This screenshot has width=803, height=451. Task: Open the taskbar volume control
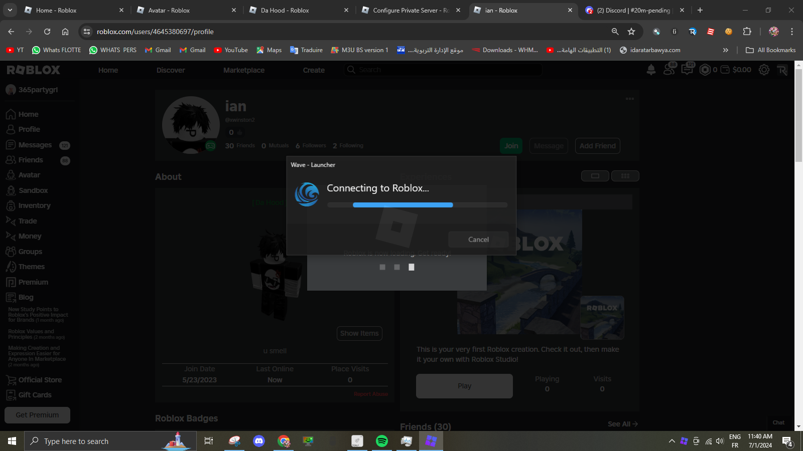coord(720,441)
